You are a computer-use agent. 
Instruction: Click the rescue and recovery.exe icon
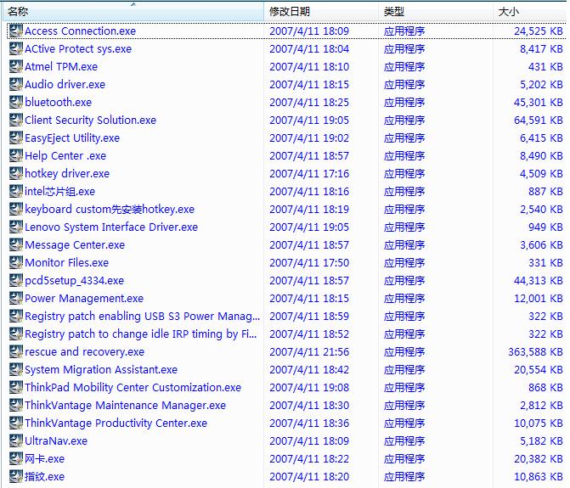pyautogui.click(x=15, y=351)
